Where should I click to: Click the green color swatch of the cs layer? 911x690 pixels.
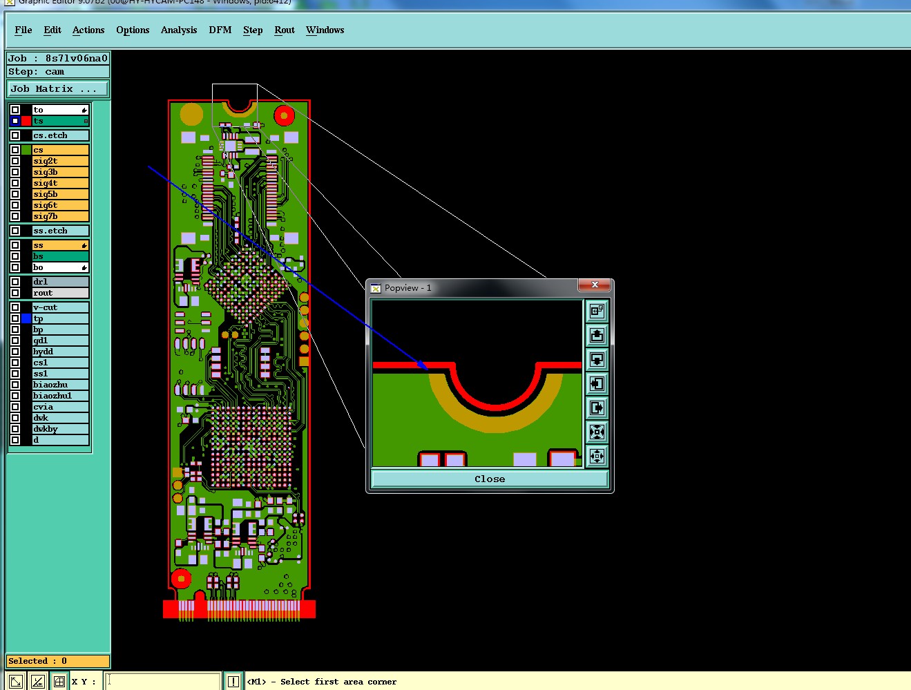[26, 150]
